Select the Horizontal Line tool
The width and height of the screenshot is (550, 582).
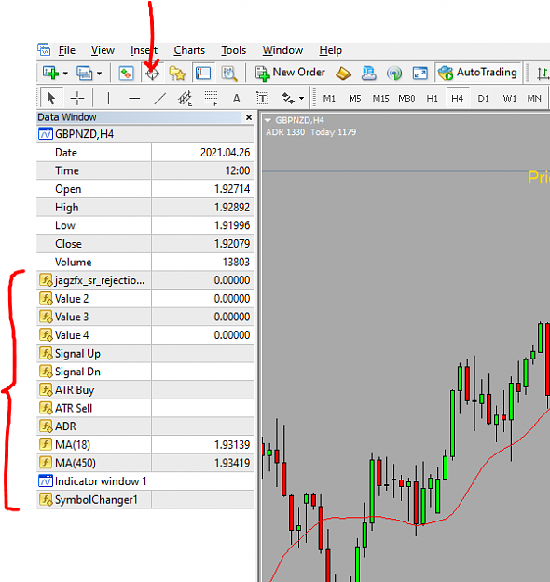(134, 98)
